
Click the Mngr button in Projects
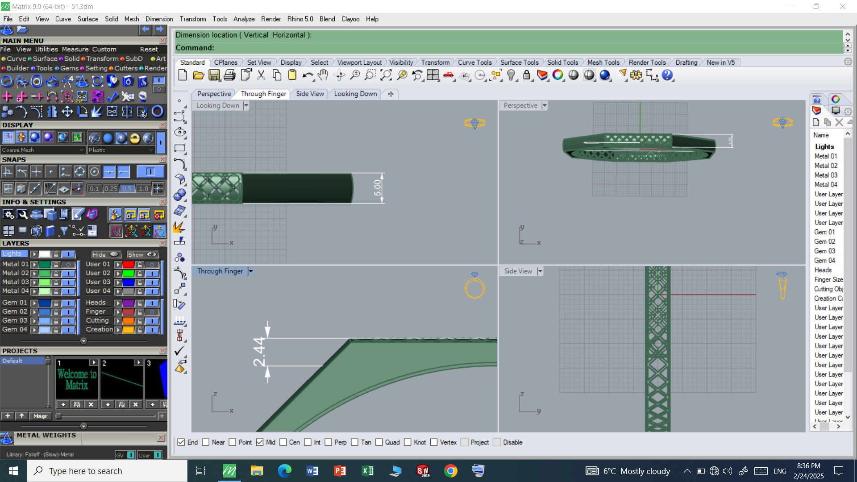(x=40, y=416)
